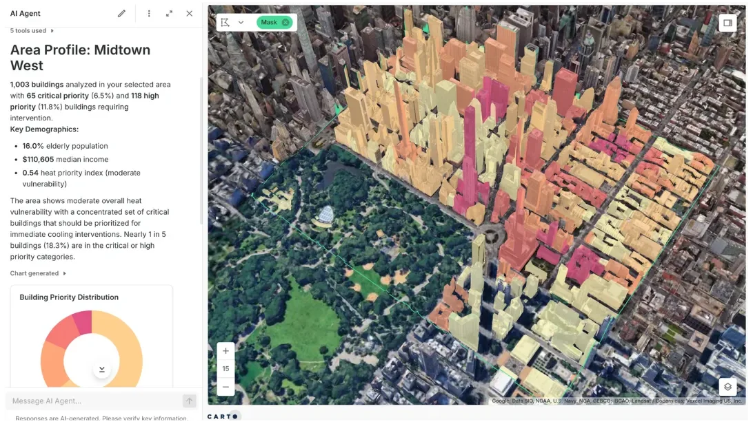753x424 pixels.
Task: Zoom out with the minus button
Action: tap(225, 387)
